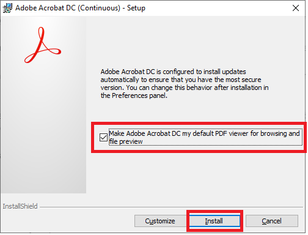Click the installer icon in title bar

tap(7, 8)
